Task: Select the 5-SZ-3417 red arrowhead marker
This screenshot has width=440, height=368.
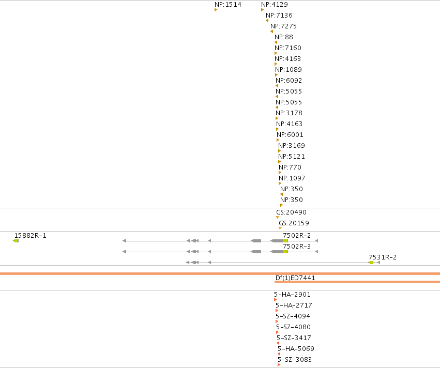Action: click(278, 343)
